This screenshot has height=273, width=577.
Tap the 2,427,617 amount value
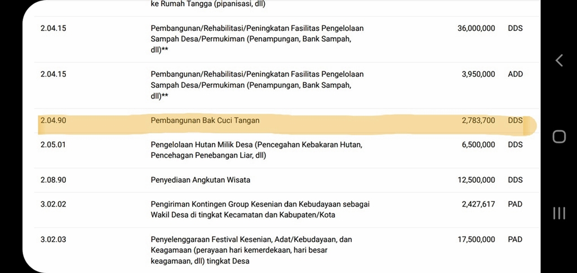pos(478,204)
